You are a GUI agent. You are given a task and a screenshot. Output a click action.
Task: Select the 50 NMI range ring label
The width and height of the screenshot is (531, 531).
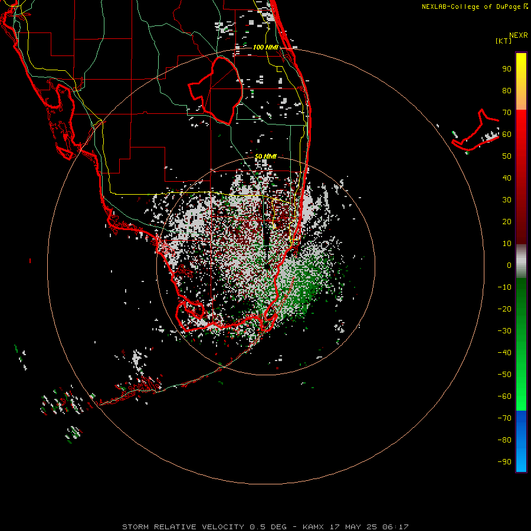click(x=265, y=156)
